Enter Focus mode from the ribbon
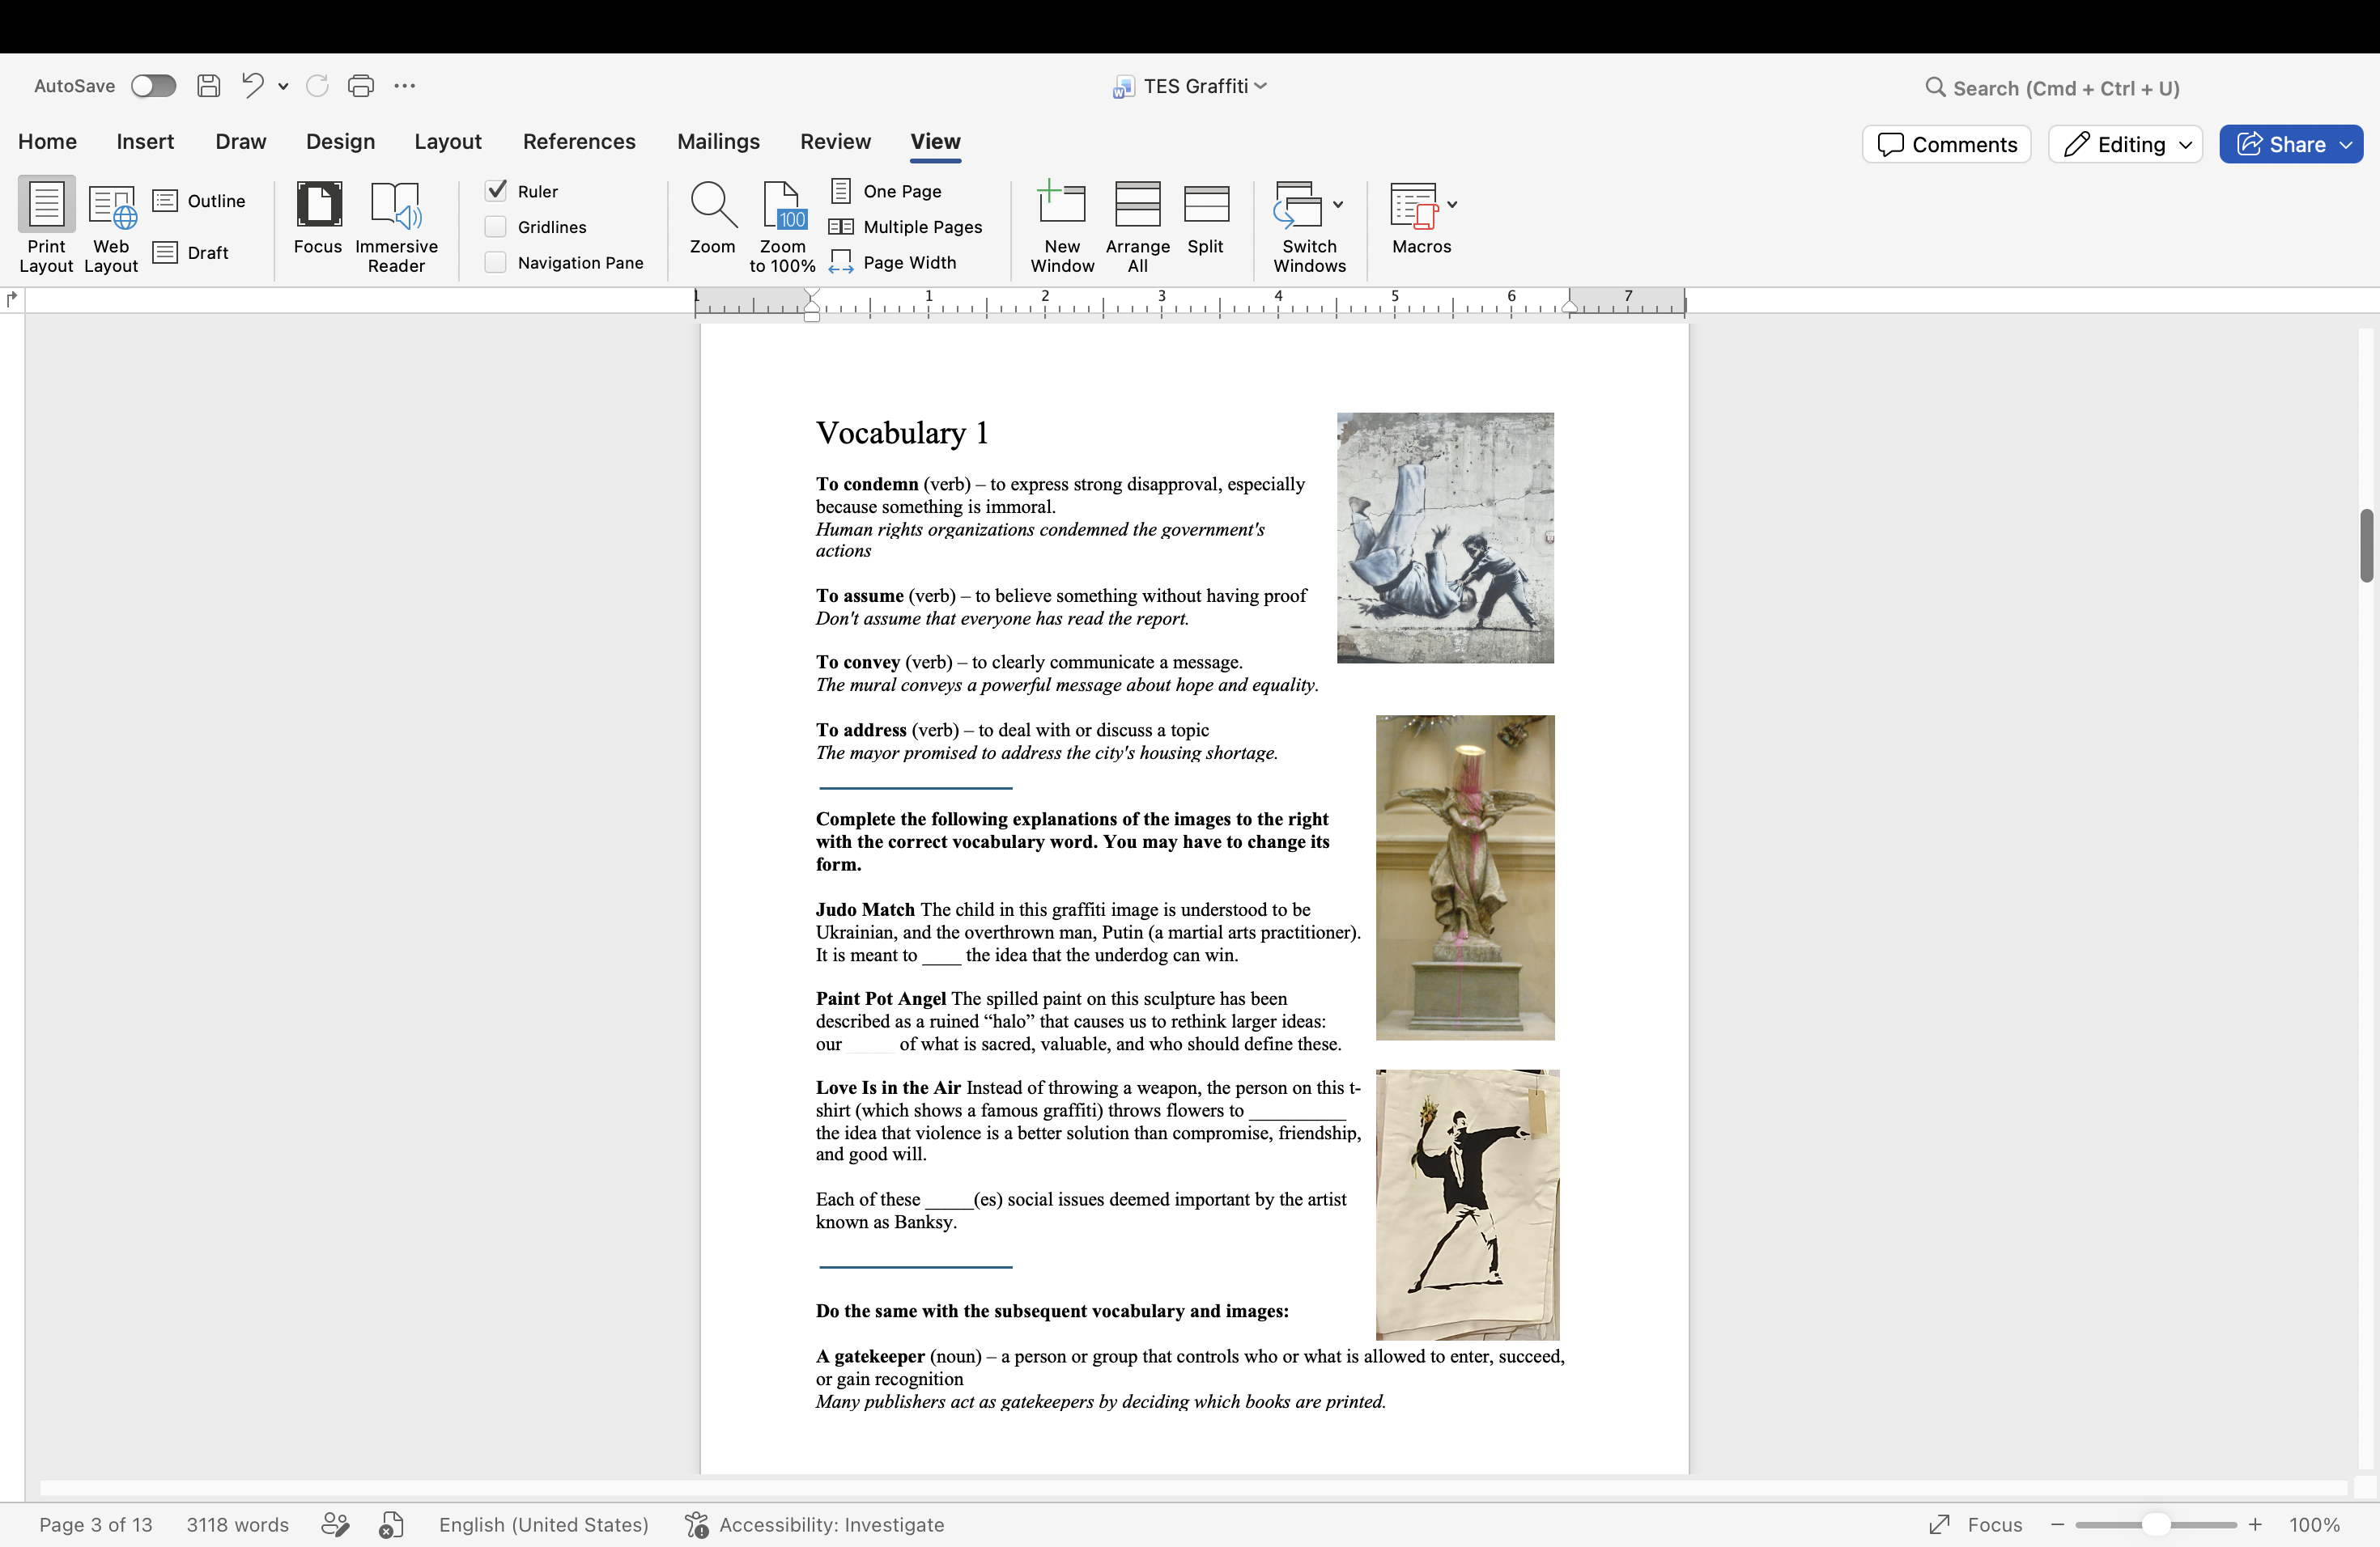2380x1547 pixels. point(318,218)
